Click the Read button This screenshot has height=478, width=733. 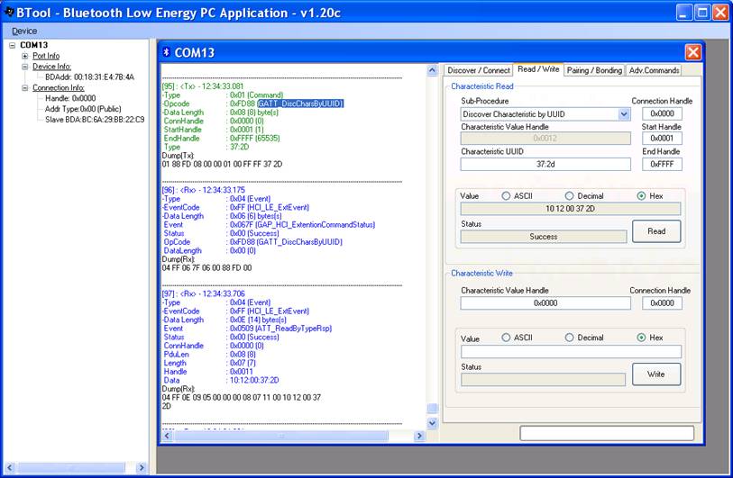pyautogui.click(x=656, y=231)
